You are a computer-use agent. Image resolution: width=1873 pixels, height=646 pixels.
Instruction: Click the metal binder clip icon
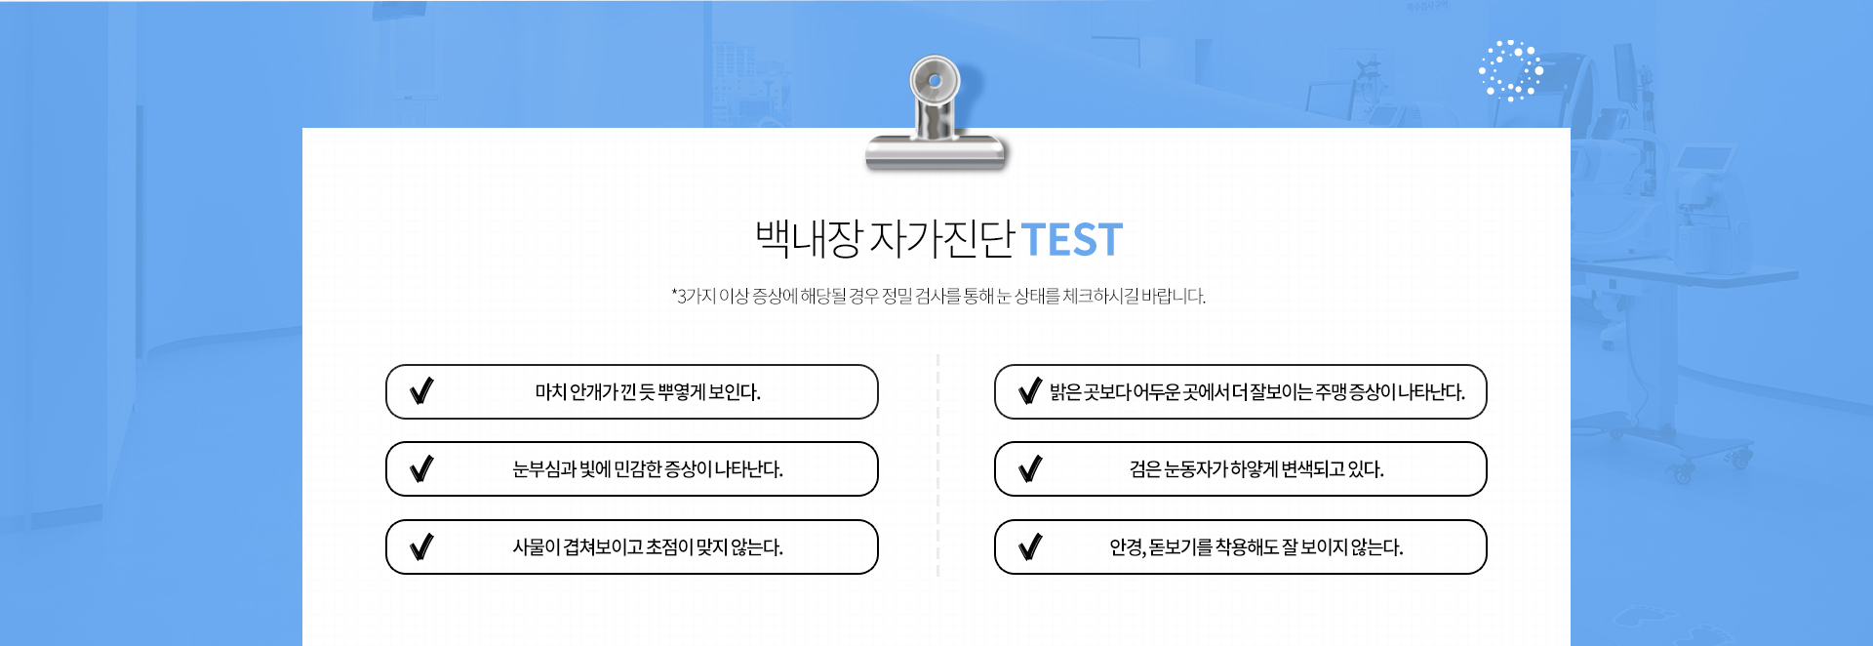(x=936, y=113)
